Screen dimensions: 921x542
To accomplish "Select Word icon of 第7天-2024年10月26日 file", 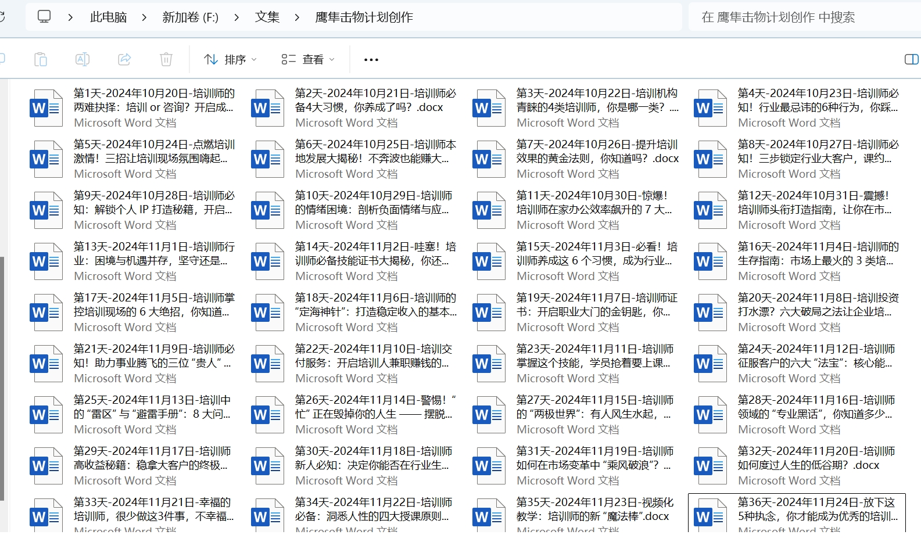I will [x=489, y=159].
